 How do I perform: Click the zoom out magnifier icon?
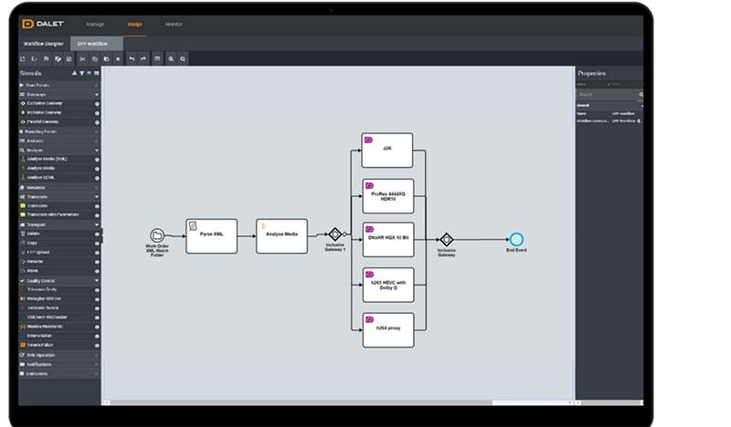pos(183,59)
